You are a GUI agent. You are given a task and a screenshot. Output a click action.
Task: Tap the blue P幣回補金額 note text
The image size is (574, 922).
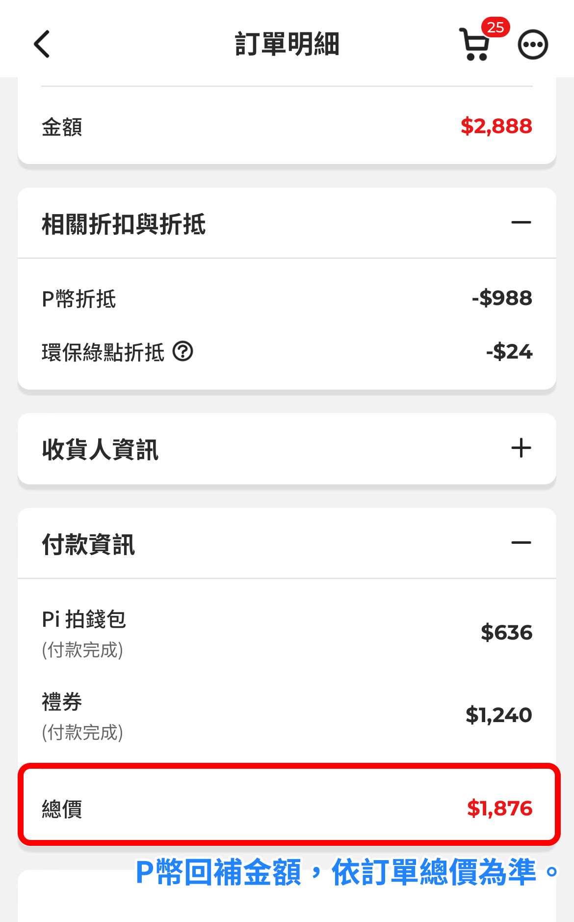click(346, 872)
